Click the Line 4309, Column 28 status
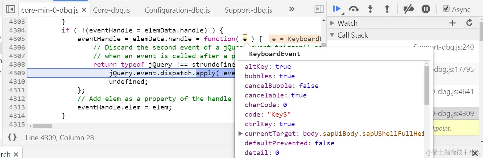 [x=60, y=138]
